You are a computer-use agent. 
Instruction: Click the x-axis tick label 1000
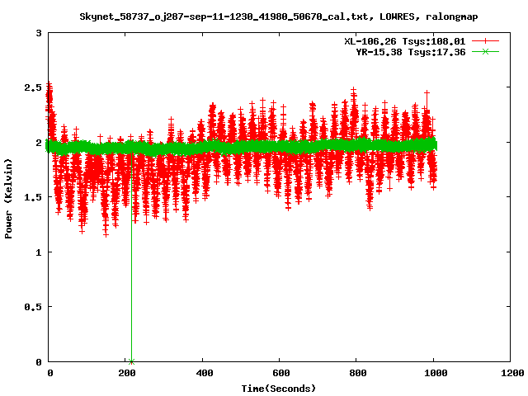435,373
